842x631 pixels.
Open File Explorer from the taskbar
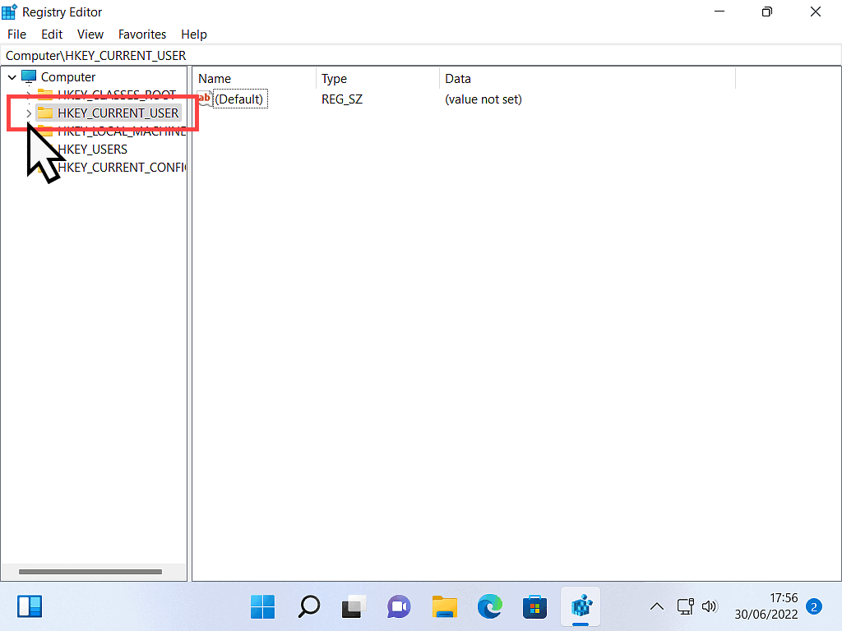pyautogui.click(x=444, y=606)
